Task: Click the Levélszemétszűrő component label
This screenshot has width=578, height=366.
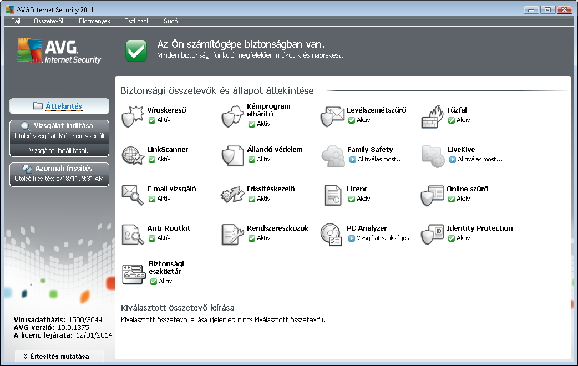Action: (376, 110)
